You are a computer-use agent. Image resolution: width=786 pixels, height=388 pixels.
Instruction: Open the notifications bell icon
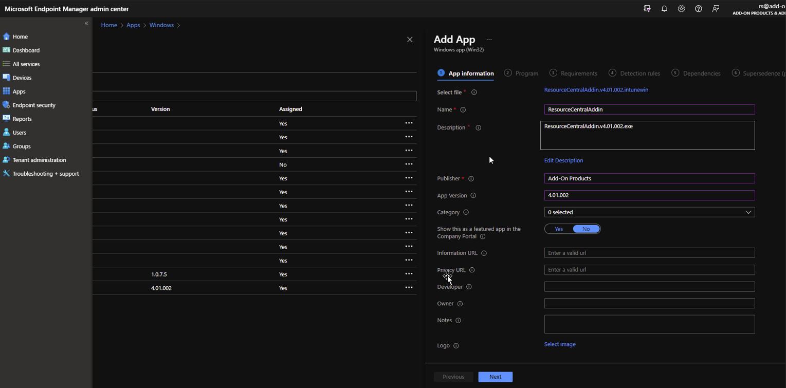pos(664,9)
